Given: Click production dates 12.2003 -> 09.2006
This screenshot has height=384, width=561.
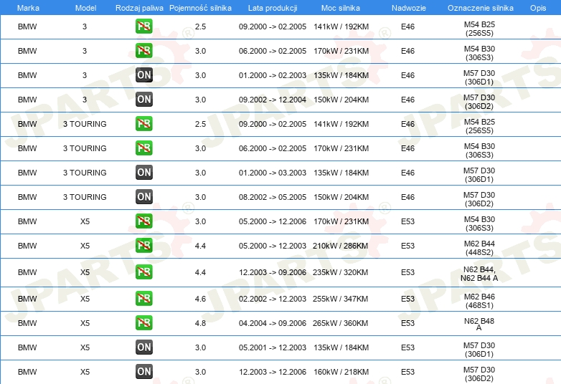Looking at the screenshot, I should [273, 272].
